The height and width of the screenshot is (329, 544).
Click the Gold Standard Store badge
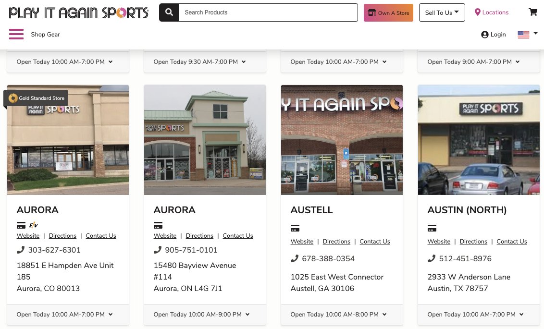tap(36, 98)
